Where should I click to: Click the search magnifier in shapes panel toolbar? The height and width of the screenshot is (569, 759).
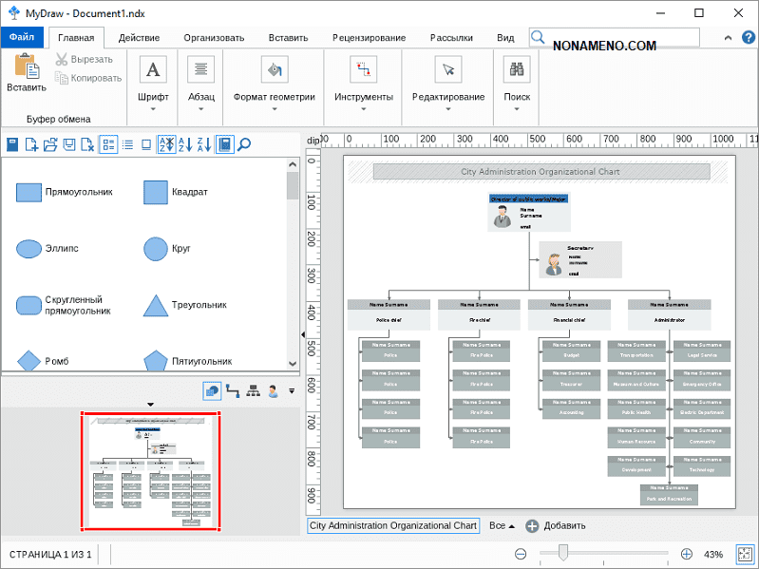click(244, 144)
